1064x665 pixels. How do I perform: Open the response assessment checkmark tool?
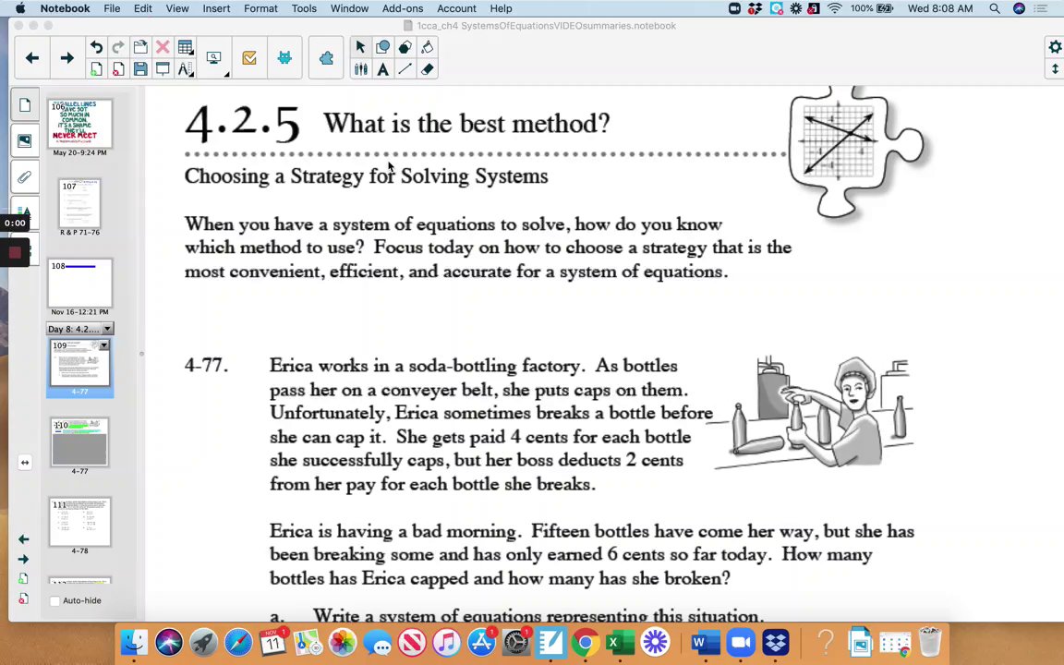click(x=249, y=58)
